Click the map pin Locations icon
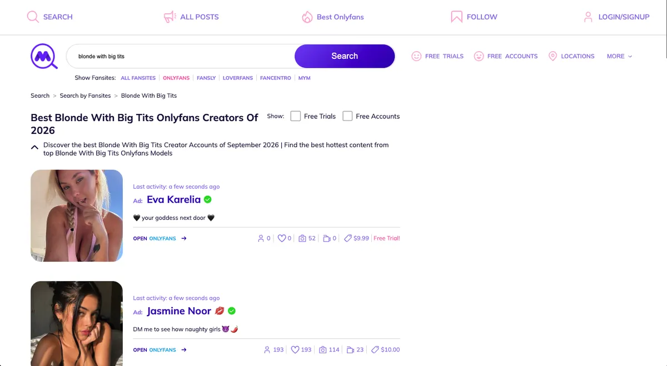The width and height of the screenshot is (667, 366). [552, 56]
